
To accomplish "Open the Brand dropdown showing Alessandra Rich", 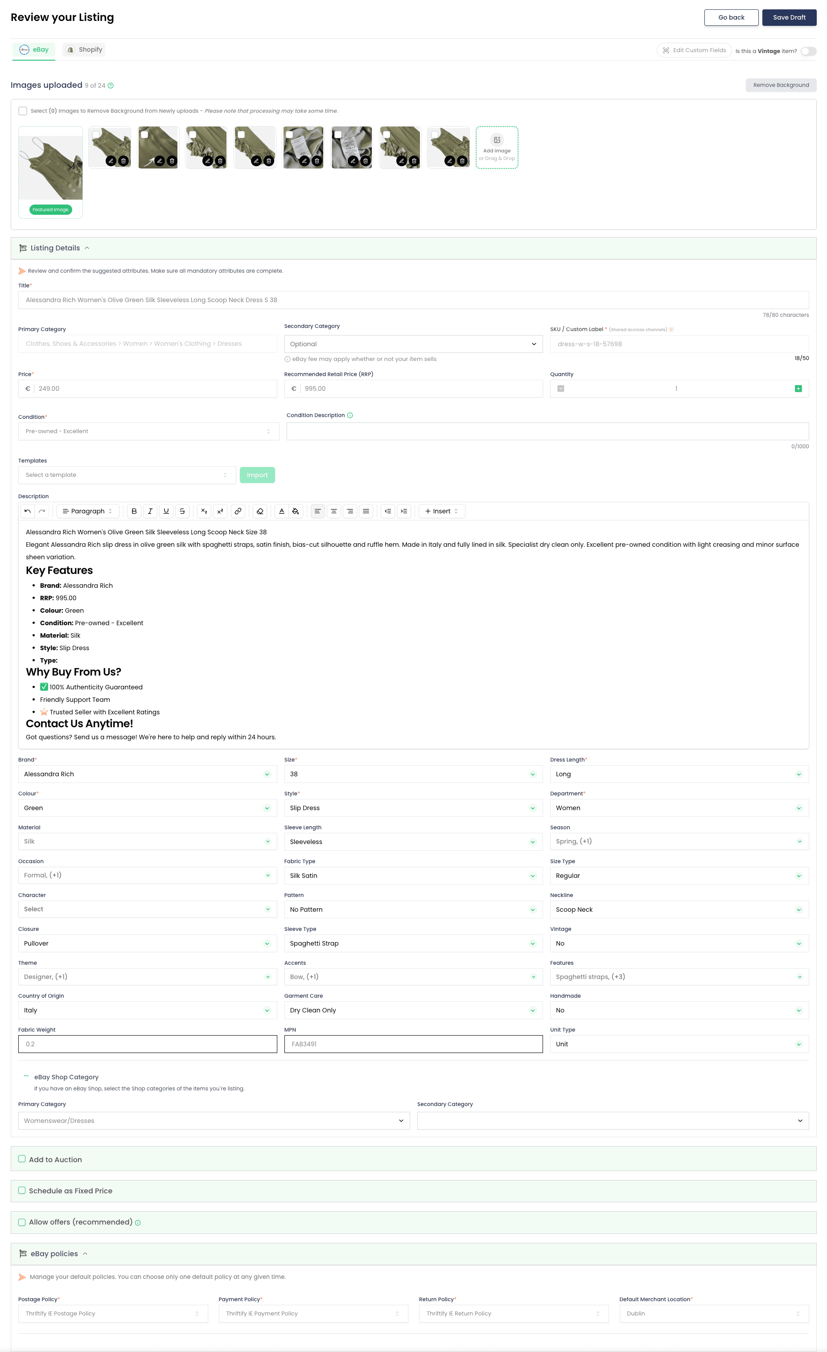I will (x=148, y=774).
